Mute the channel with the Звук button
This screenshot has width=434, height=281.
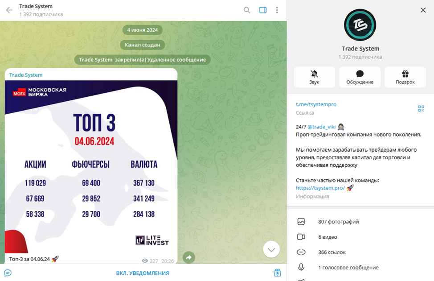[x=314, y=77]
